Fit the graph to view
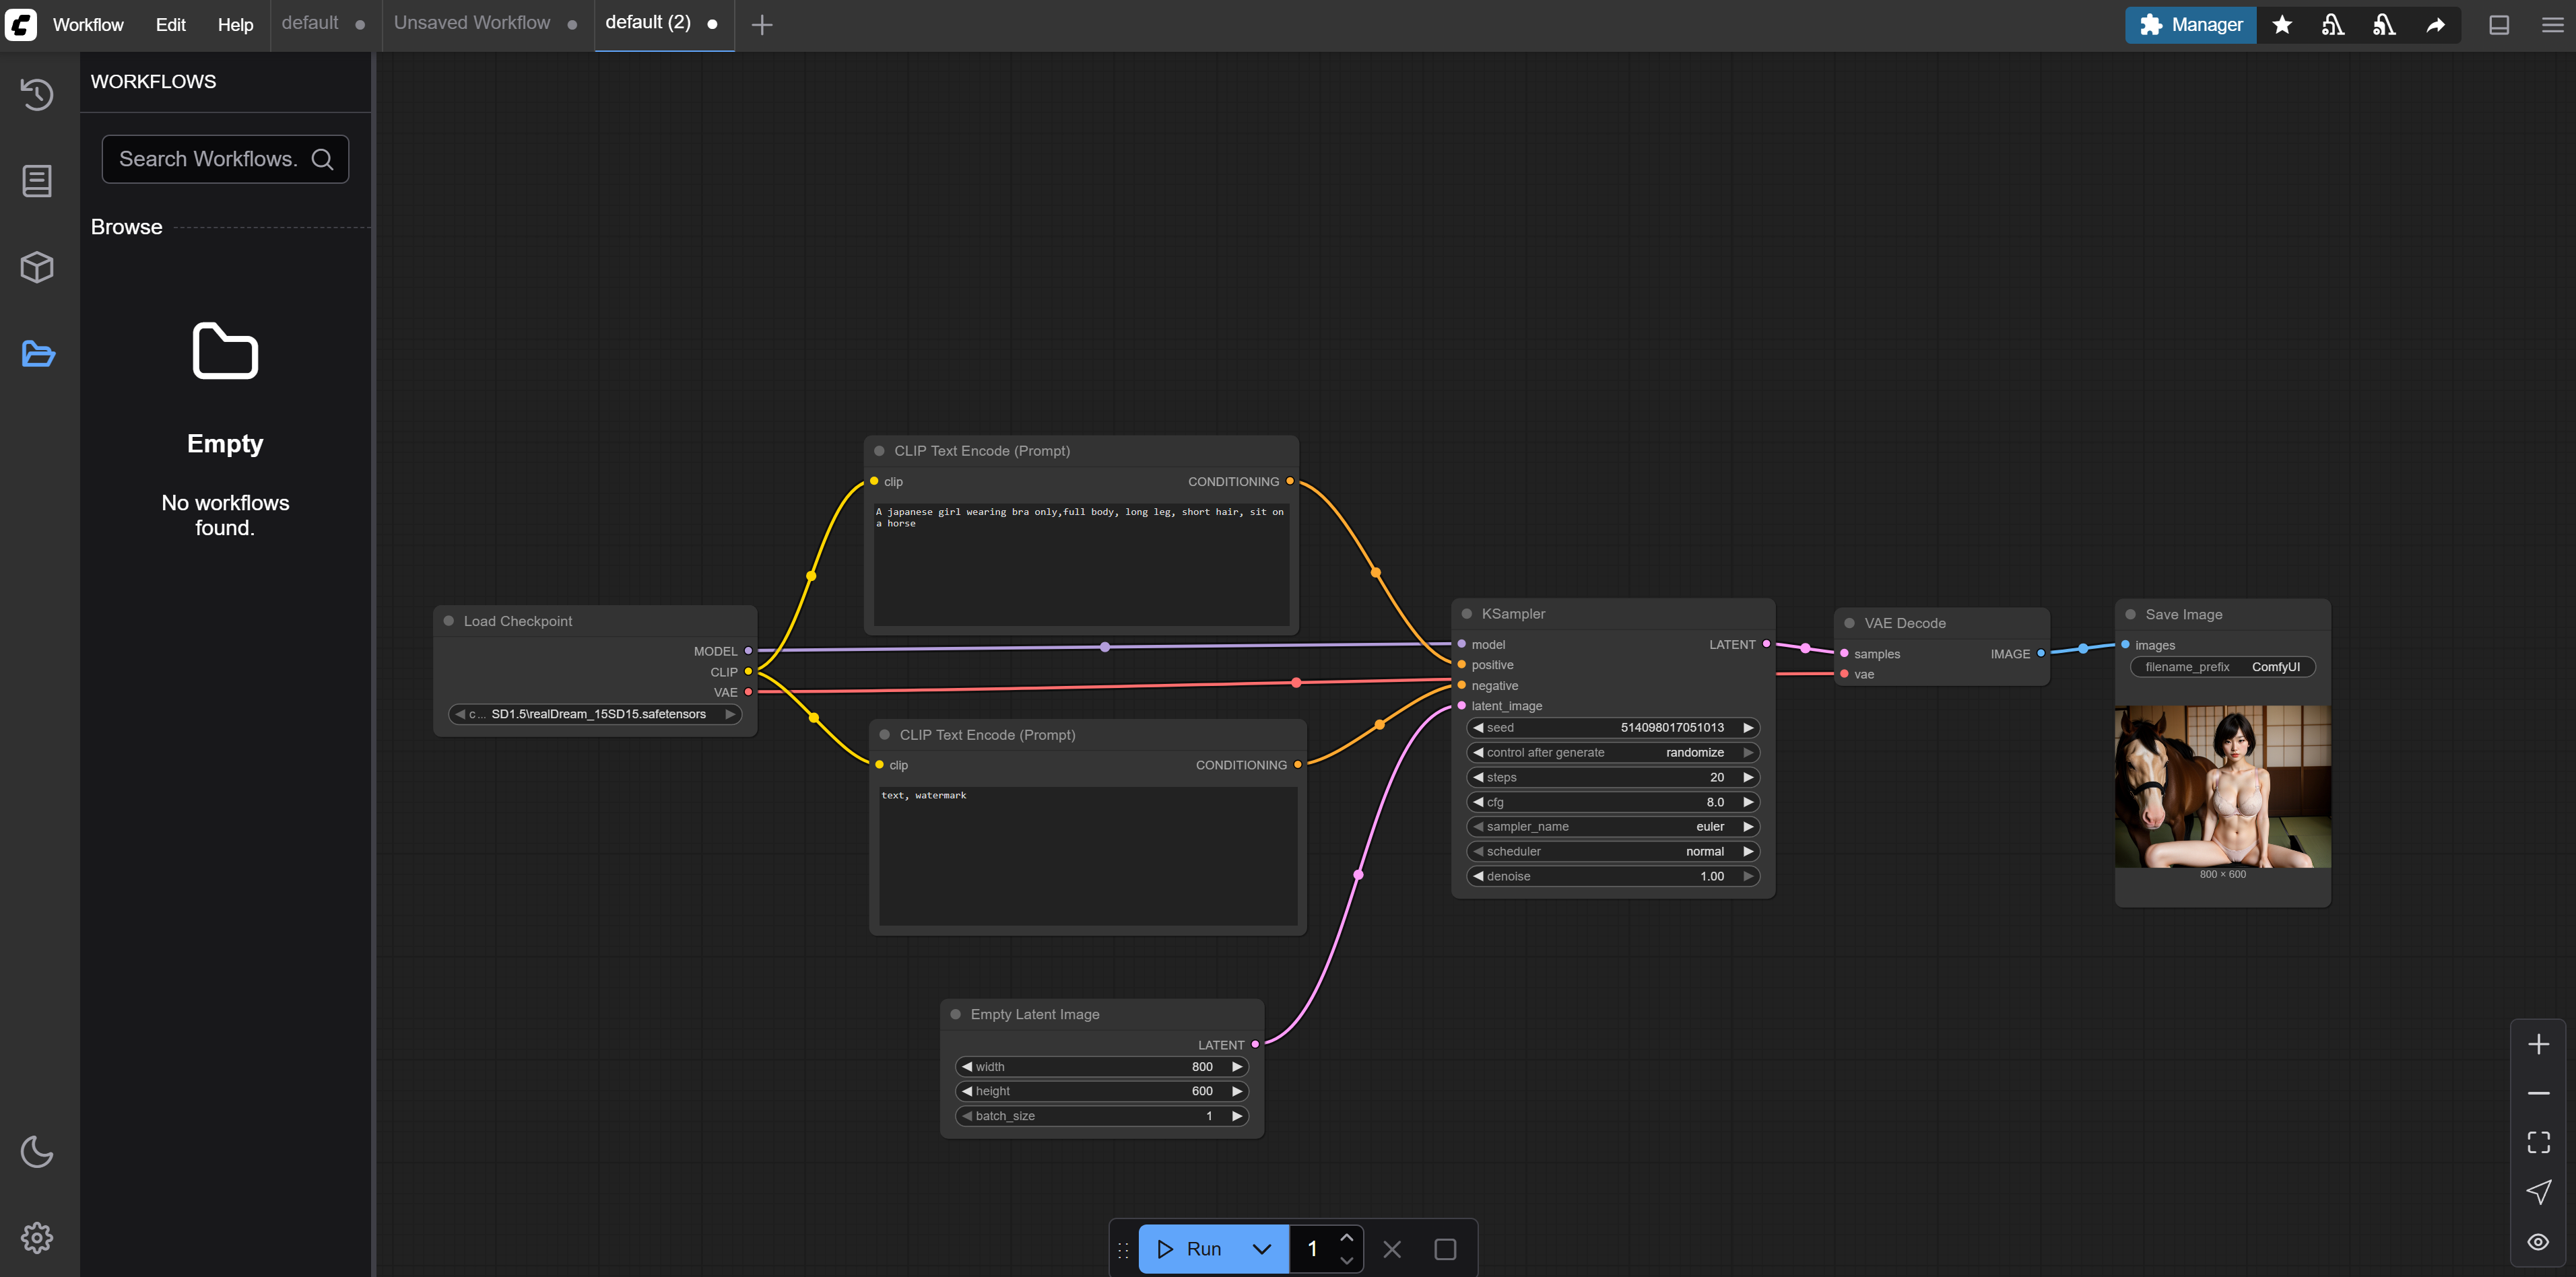Viewport: 2576px width, 1277px height. (2538, 1142)
